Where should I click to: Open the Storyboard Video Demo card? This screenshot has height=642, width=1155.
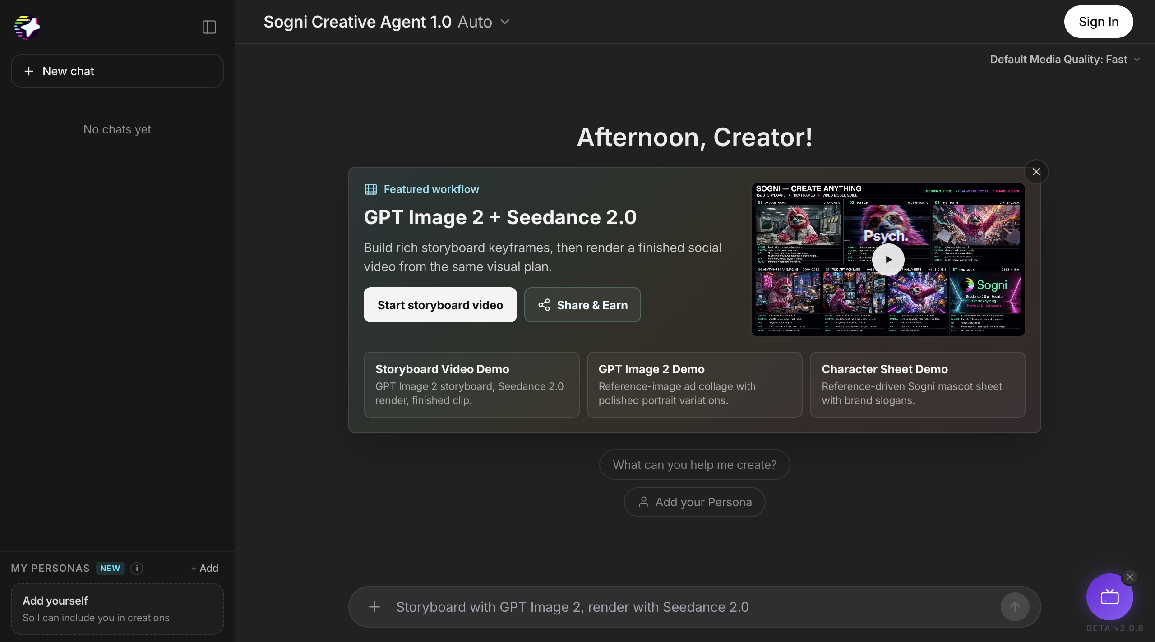click(471, 385)
